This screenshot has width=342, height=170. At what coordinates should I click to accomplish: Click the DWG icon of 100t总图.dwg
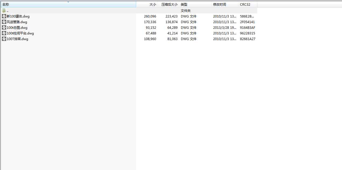[x=4, y=27]
